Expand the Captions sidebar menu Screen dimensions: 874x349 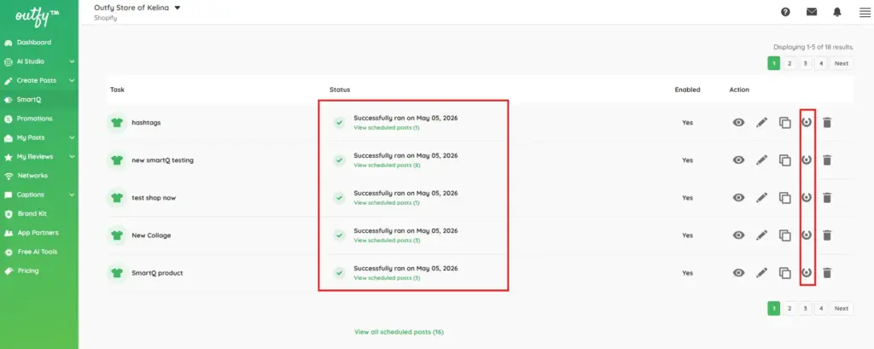(x=72, y=195)
